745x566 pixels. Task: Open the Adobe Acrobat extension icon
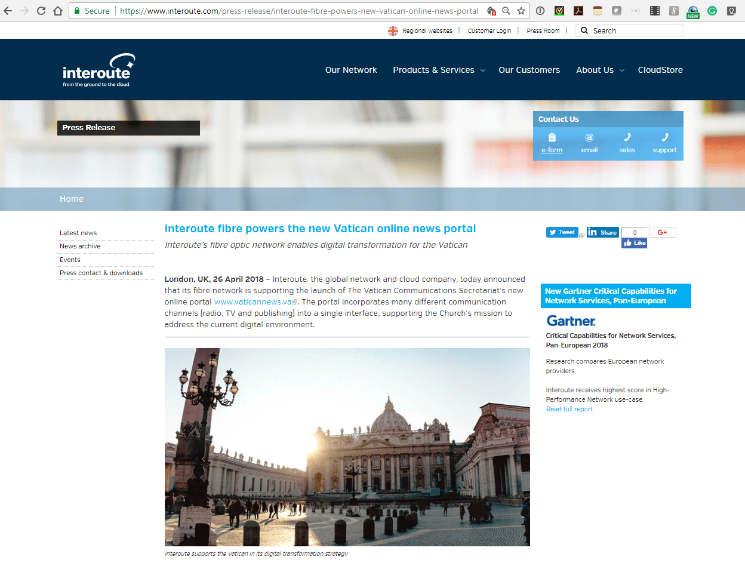click(x=578, y=10)
